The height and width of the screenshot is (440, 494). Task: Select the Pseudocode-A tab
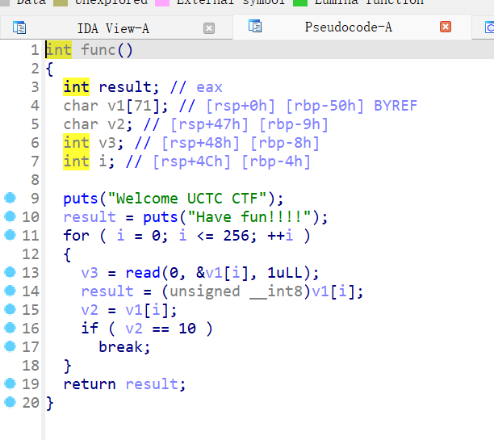[348, 27]
